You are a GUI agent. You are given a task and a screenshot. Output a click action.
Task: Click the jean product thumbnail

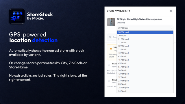[111, 22]
